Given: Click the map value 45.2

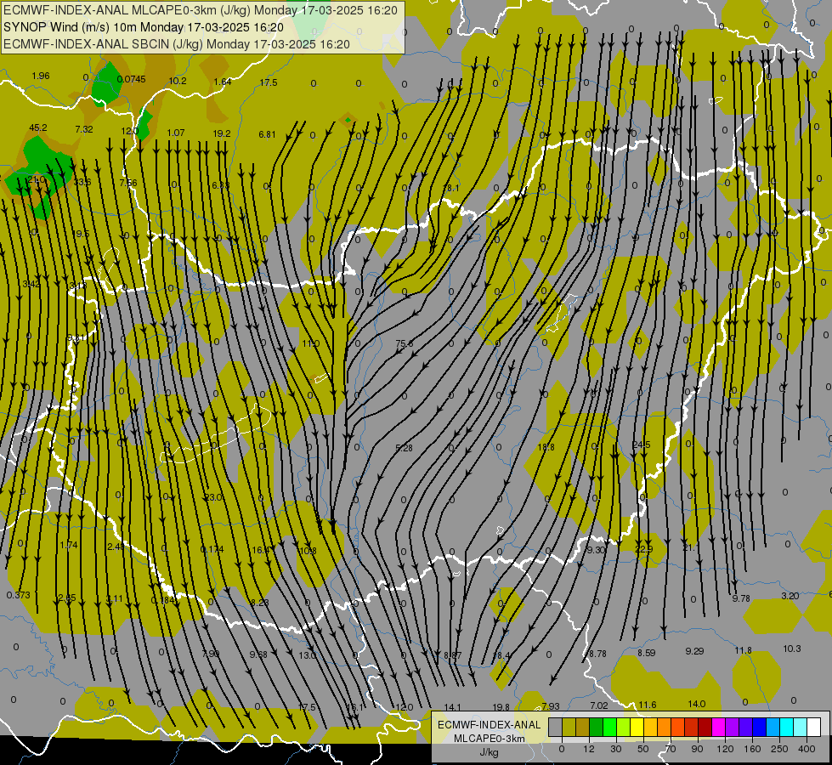Looking at the screenshot, I should pyautogui.click(x=38, y=127).
